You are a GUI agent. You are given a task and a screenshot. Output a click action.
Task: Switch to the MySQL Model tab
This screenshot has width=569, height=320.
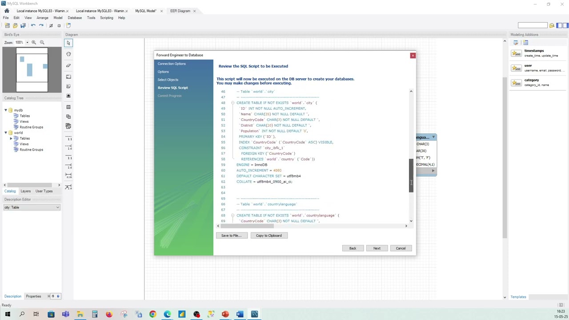click(146, 11)
